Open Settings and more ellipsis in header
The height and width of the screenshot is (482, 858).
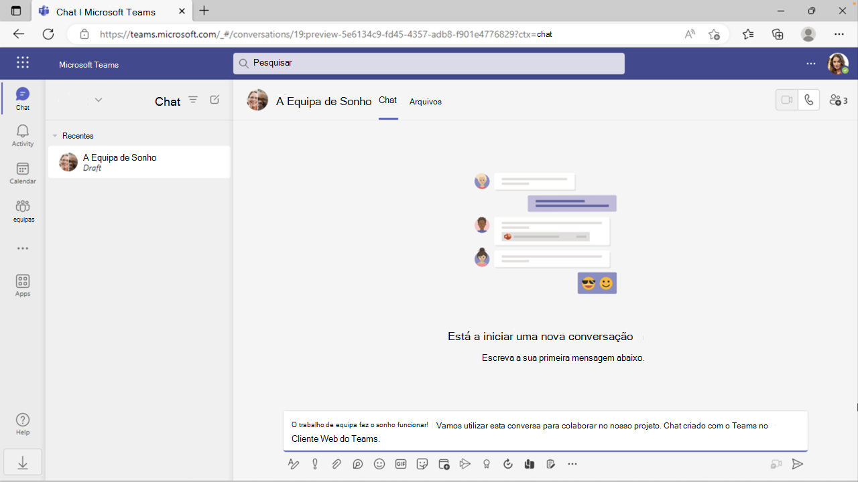811,64
